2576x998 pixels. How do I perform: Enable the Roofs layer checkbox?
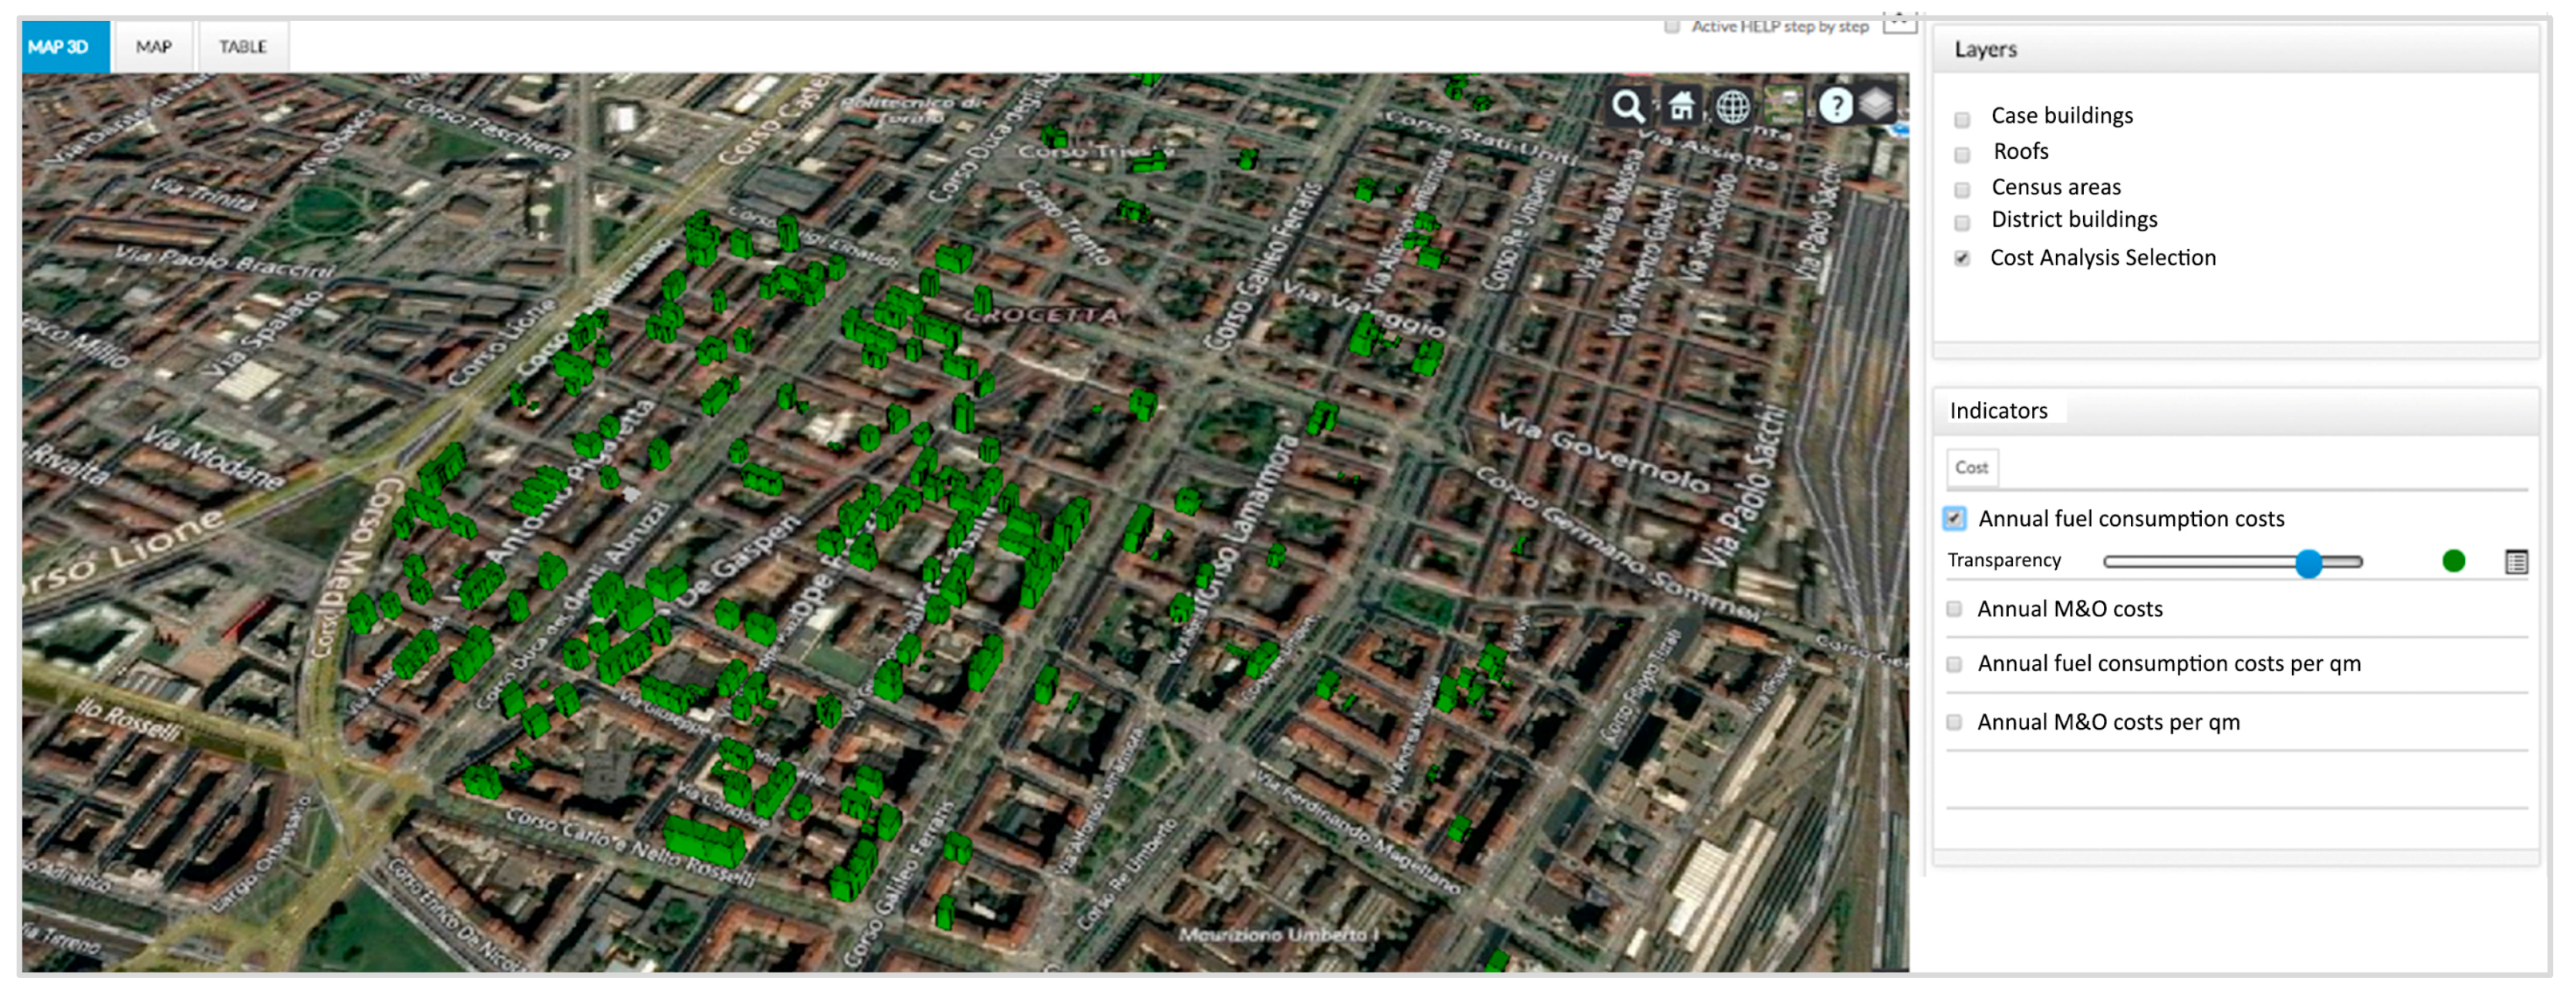[x=1963, y=155]
